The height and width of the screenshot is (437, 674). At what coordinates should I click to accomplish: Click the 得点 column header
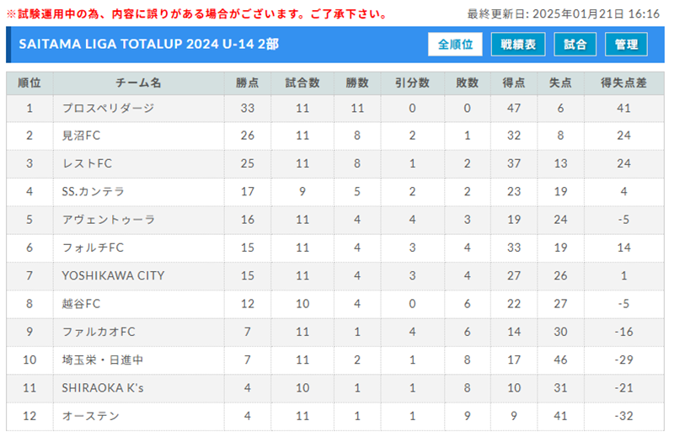click(x=514, y=83)
